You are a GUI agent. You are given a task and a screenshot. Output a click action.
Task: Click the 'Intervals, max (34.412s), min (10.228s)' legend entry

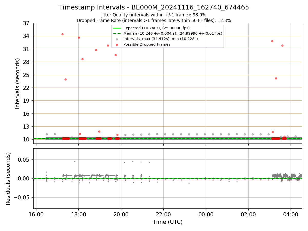coord(161,39)
